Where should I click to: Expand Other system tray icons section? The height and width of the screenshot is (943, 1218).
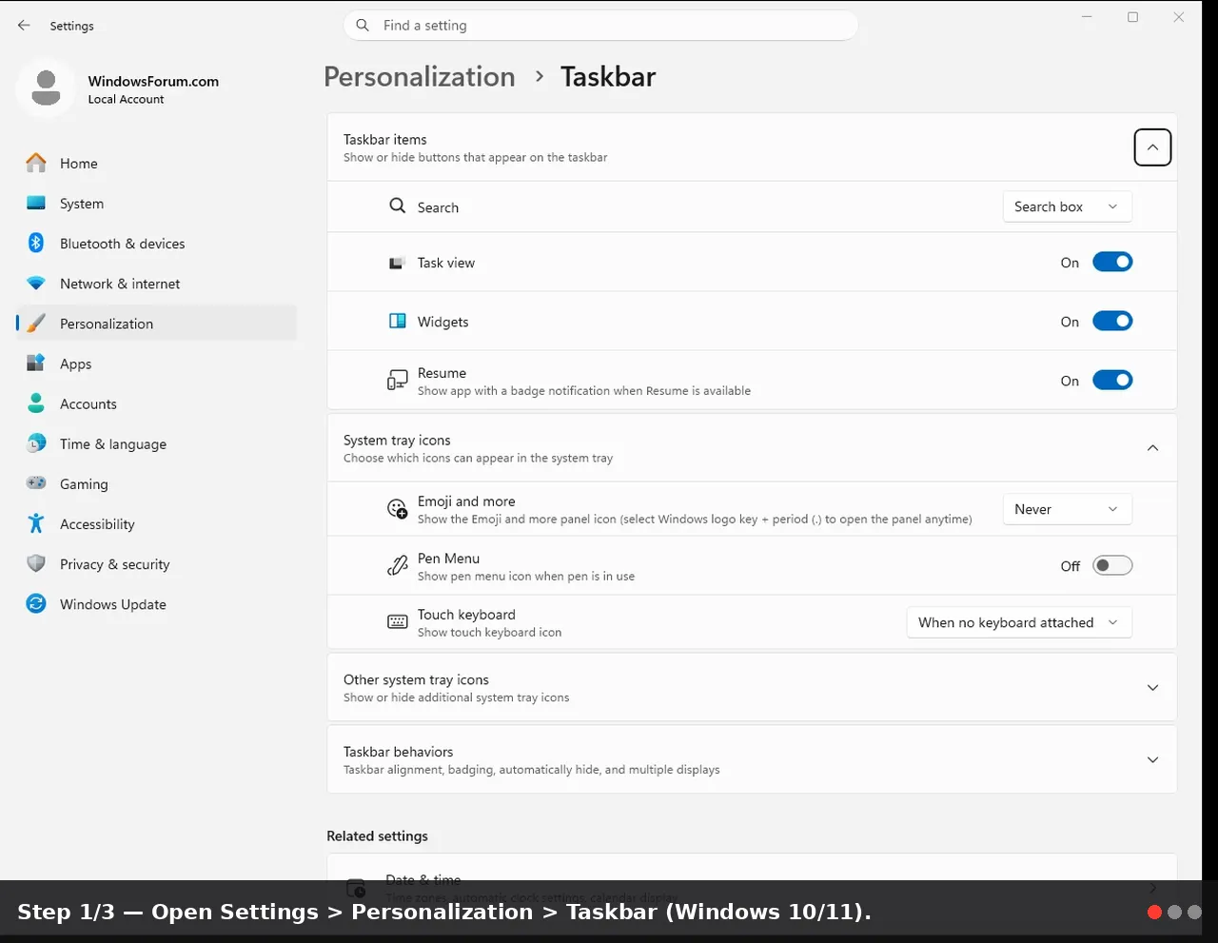point(752,687)
